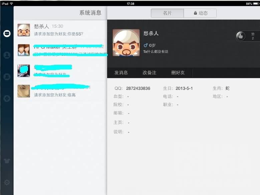
Task: Open the messages chat bubble icon in sidebar
Action: (7, 33)
